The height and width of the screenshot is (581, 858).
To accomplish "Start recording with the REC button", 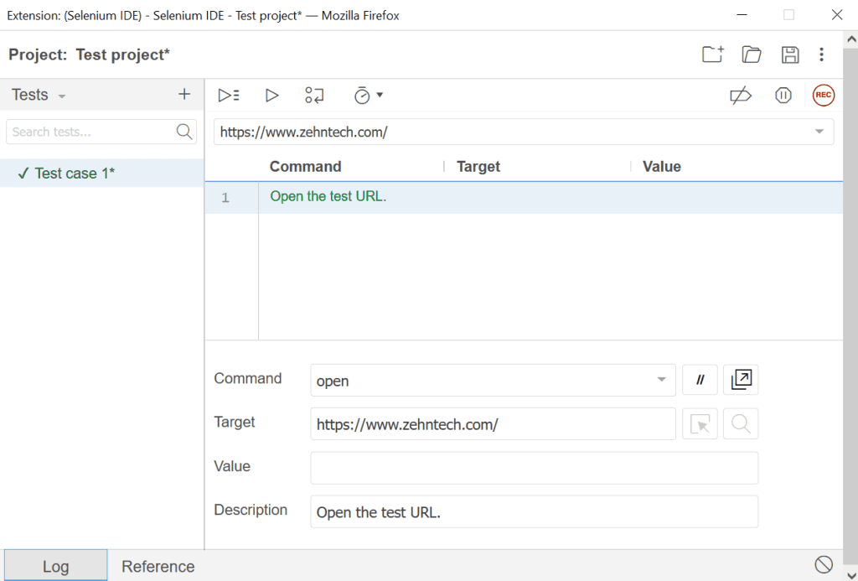I will [x=824, y=96].
